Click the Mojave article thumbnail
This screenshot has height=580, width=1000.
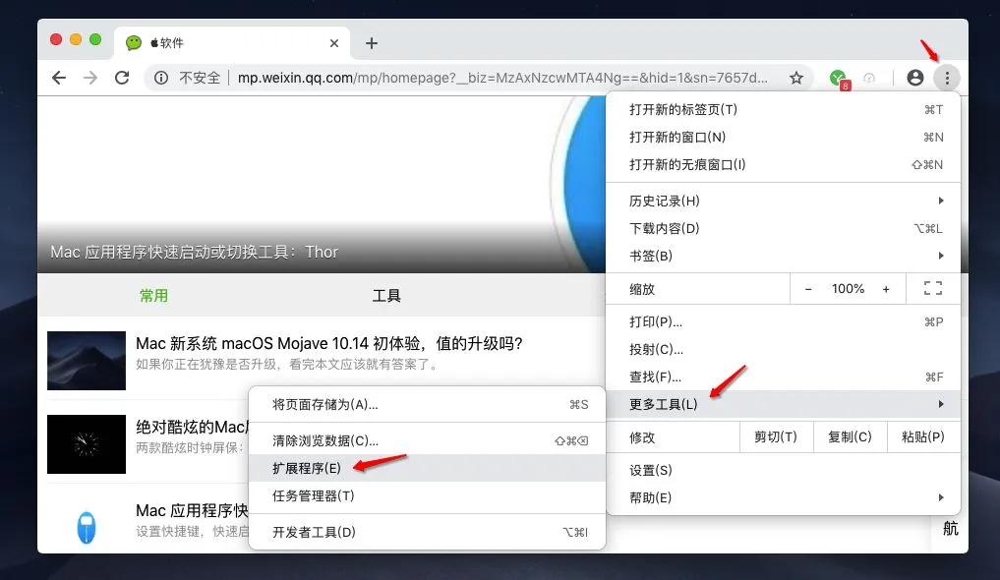[87, 361]
